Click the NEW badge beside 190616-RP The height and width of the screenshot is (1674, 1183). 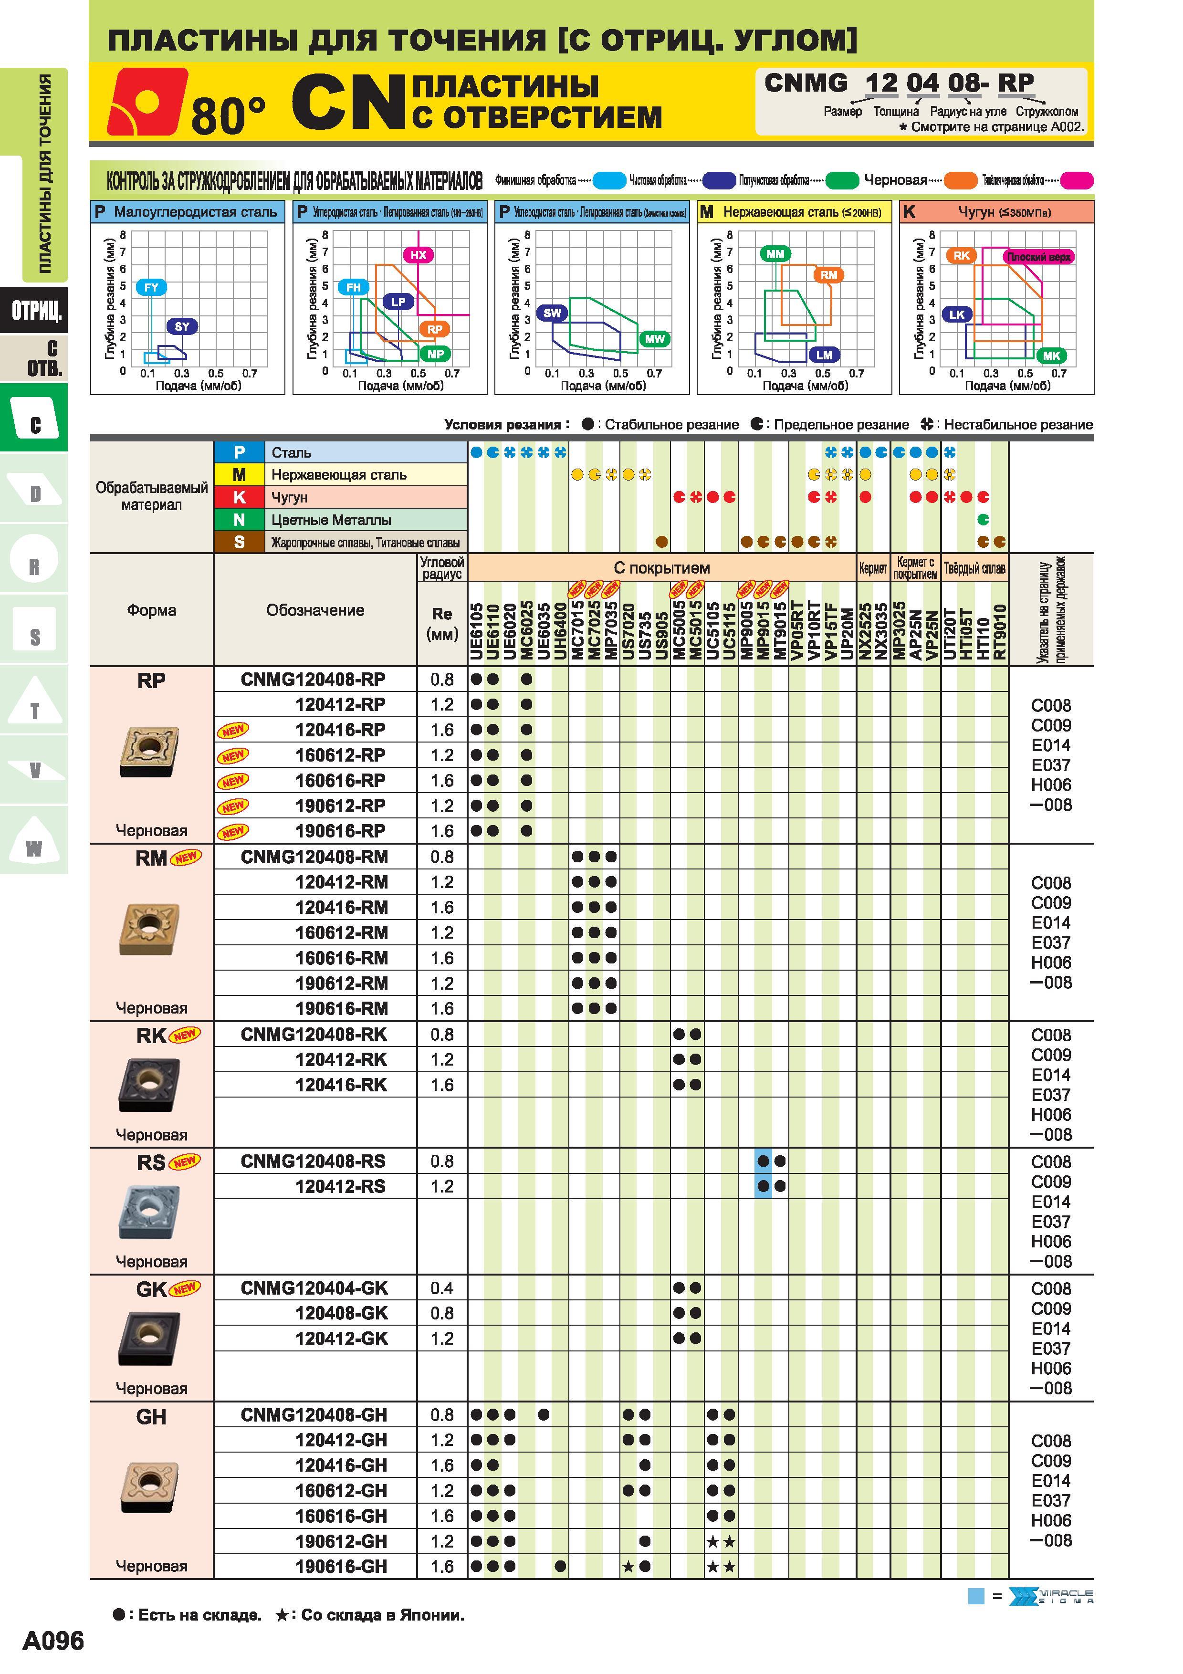[233, 831]
